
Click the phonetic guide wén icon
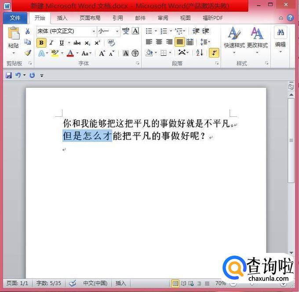(126, 31)
